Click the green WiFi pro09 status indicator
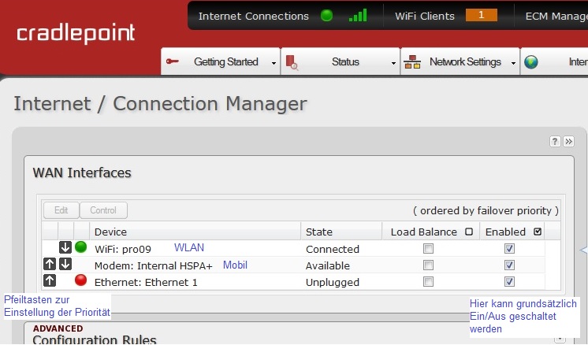Viewport: 588px width, 345px height. (x=80, y=248)
